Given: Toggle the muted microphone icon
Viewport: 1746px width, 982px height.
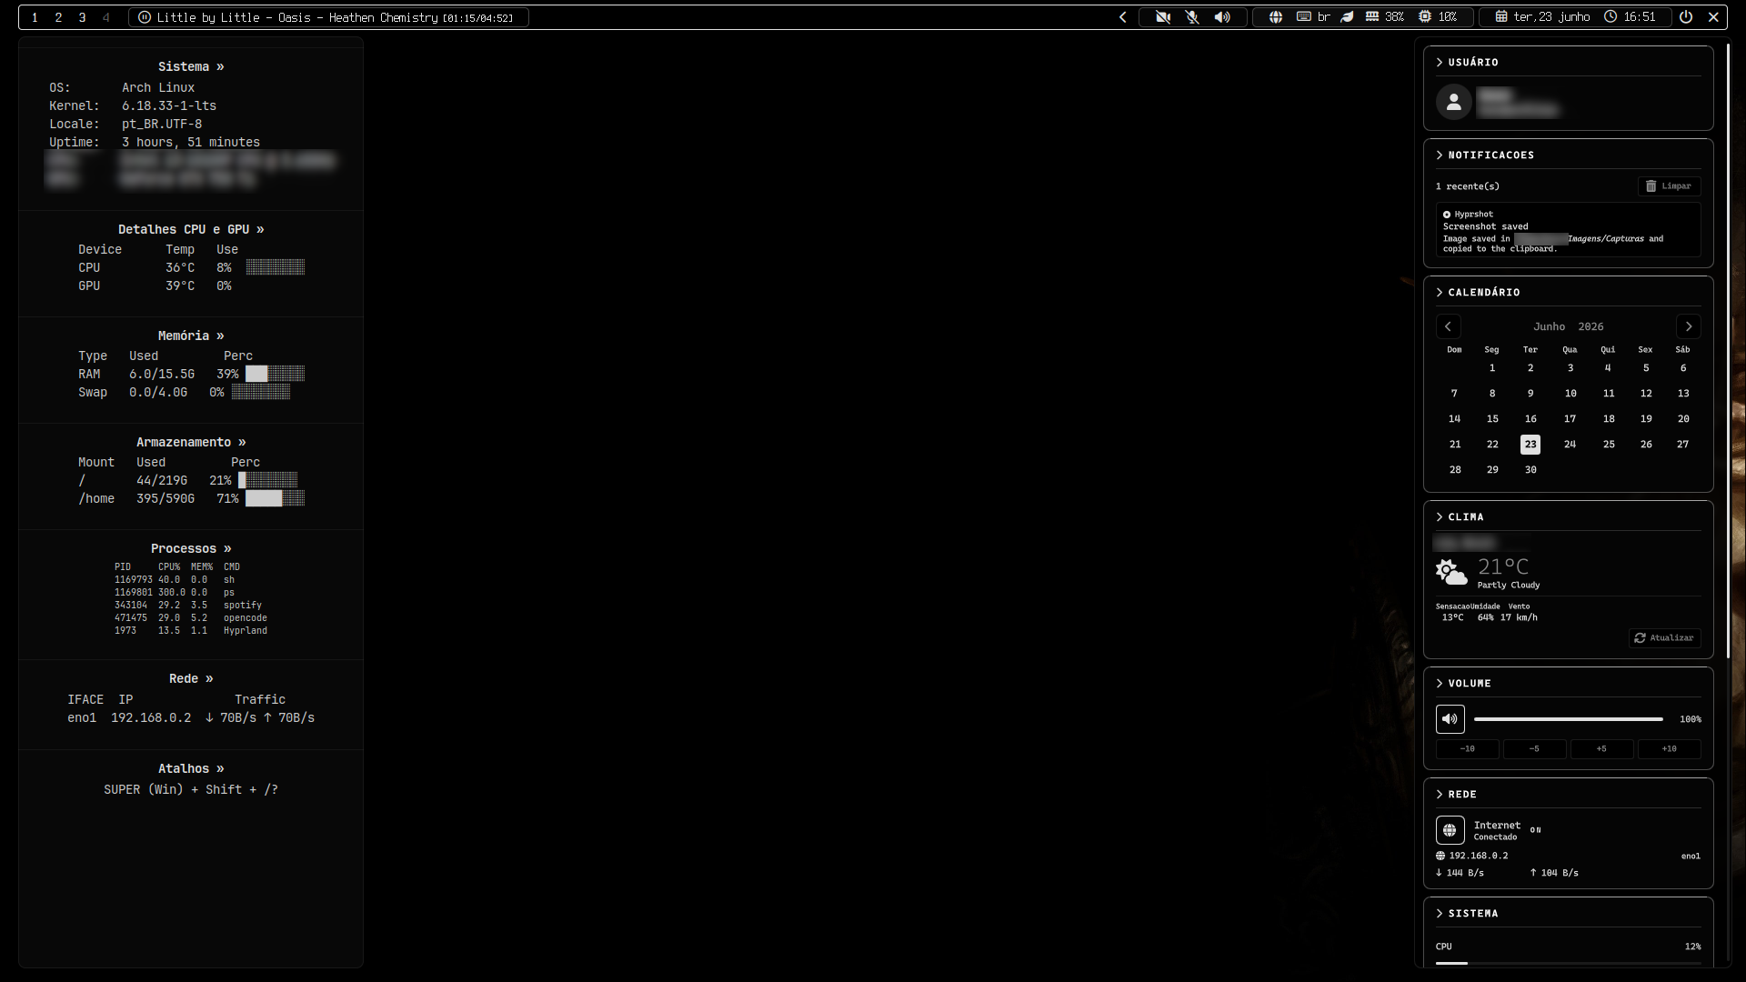Looking at the screenshot, I should tap(1192, 17).
